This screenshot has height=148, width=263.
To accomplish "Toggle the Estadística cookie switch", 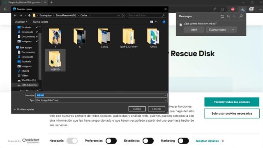I will (148, 141).
